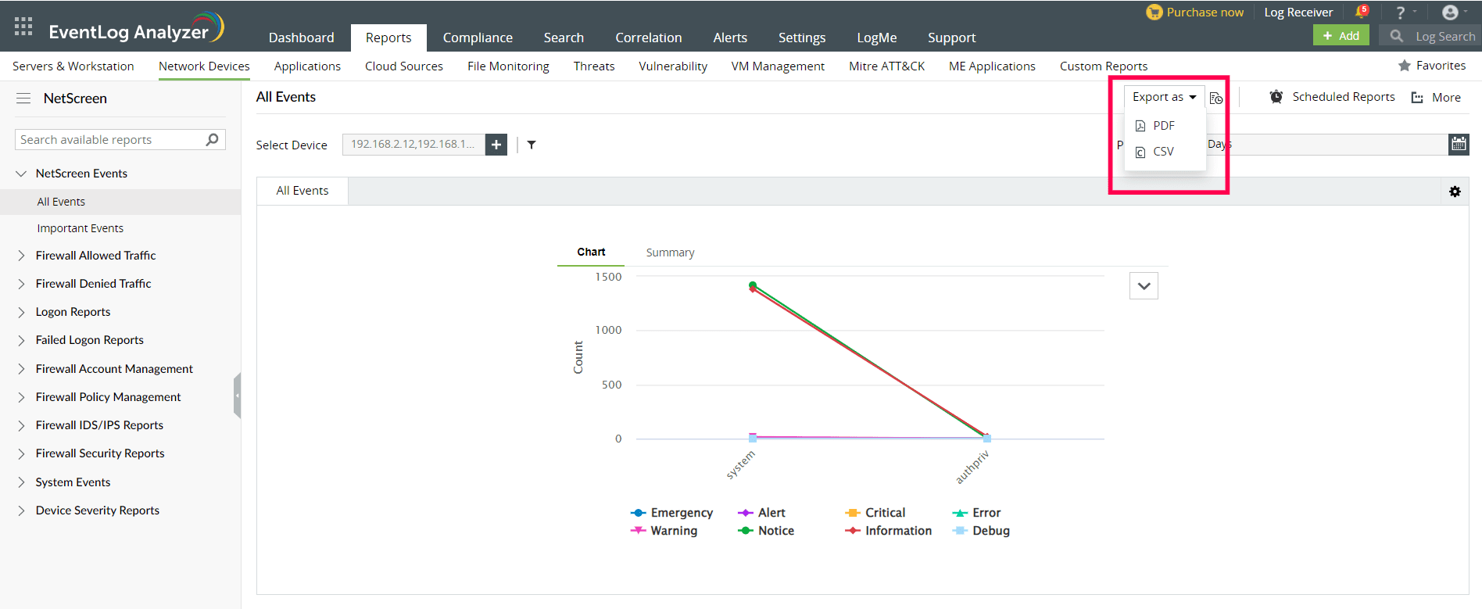Click the CSV file icon

1140,152
